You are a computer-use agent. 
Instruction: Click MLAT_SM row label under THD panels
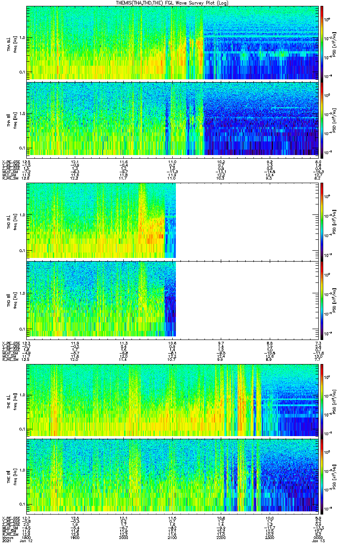(9, 352)
